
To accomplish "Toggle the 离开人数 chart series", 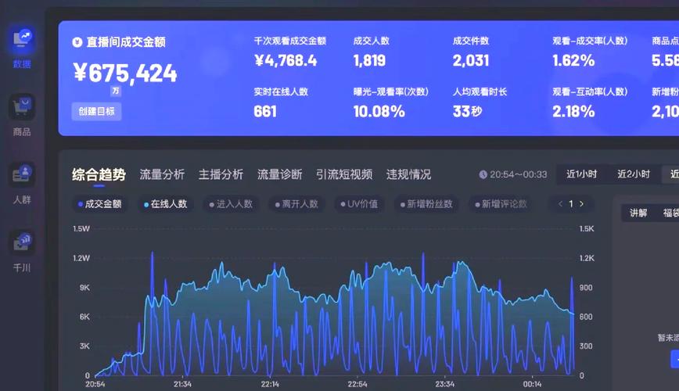I will [x=296, y=204].
